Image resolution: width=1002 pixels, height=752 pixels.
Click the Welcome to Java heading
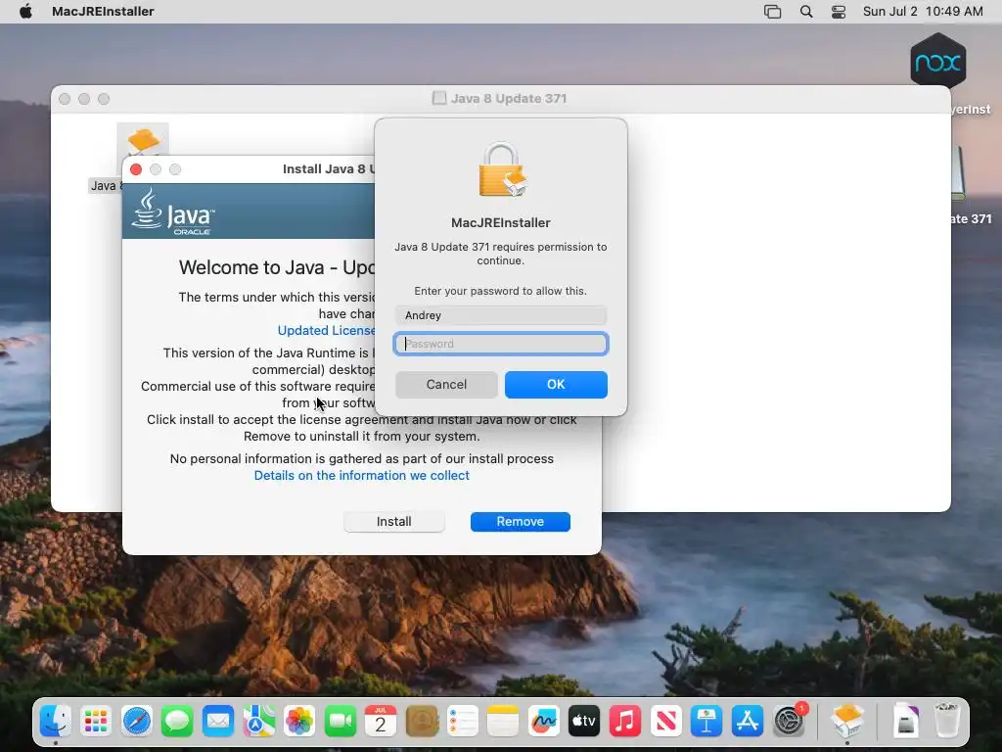(276, 267)
